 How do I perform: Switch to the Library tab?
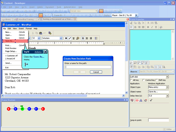tap(7, 20)
